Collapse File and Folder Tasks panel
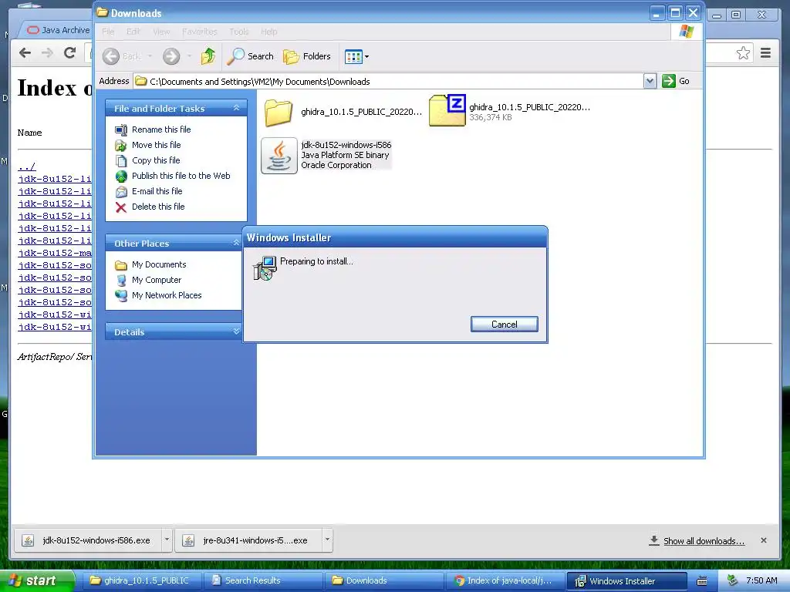Screen dimensions: 790x592 236,108
